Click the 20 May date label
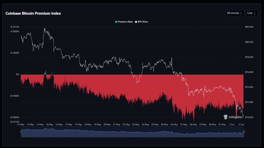Viewport: 264px width, 148px height. click(x=107, y=125)
